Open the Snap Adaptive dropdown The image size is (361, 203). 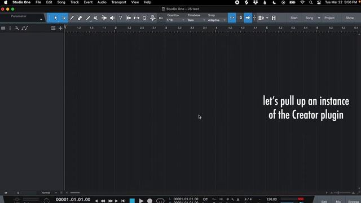(x=217, y=20)
